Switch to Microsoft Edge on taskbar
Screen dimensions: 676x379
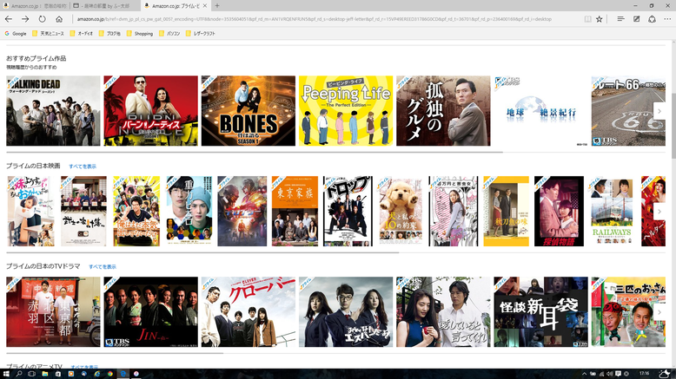coord(123,374)
